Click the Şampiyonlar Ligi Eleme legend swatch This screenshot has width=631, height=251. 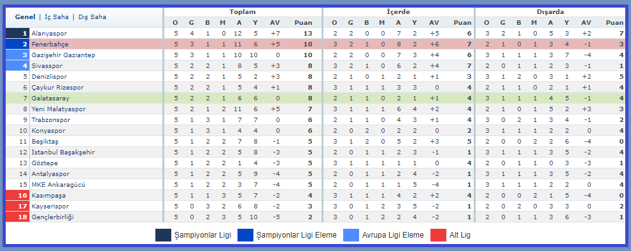point(246,235)
